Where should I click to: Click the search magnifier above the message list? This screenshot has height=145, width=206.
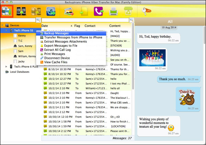132,20
